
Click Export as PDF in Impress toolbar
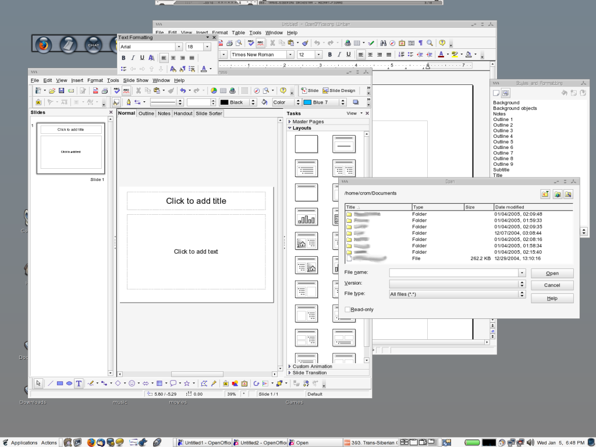(x=95, y=90)
